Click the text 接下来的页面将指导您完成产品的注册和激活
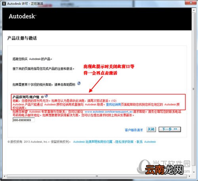 click(44, 69)
